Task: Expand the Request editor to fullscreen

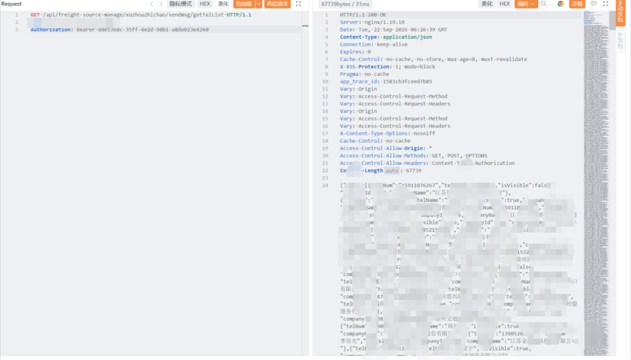Action: coord(298,4)
